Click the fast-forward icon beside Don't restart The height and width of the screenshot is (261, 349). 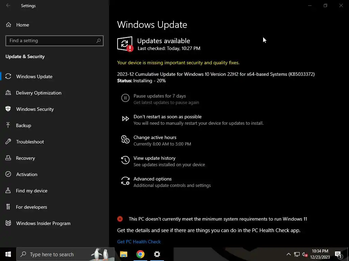[x=125, y=119]
